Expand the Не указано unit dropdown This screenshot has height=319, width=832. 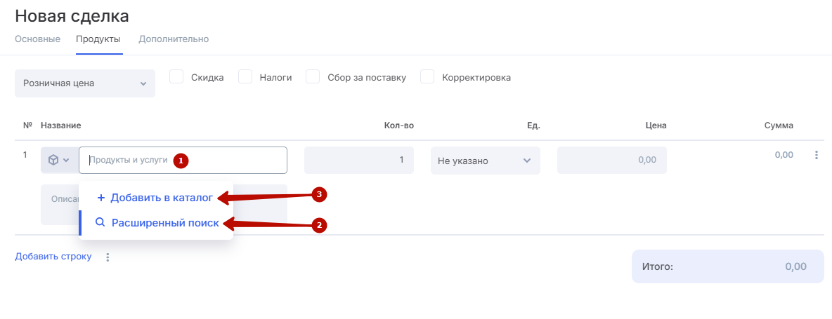(x=485, y=161)
